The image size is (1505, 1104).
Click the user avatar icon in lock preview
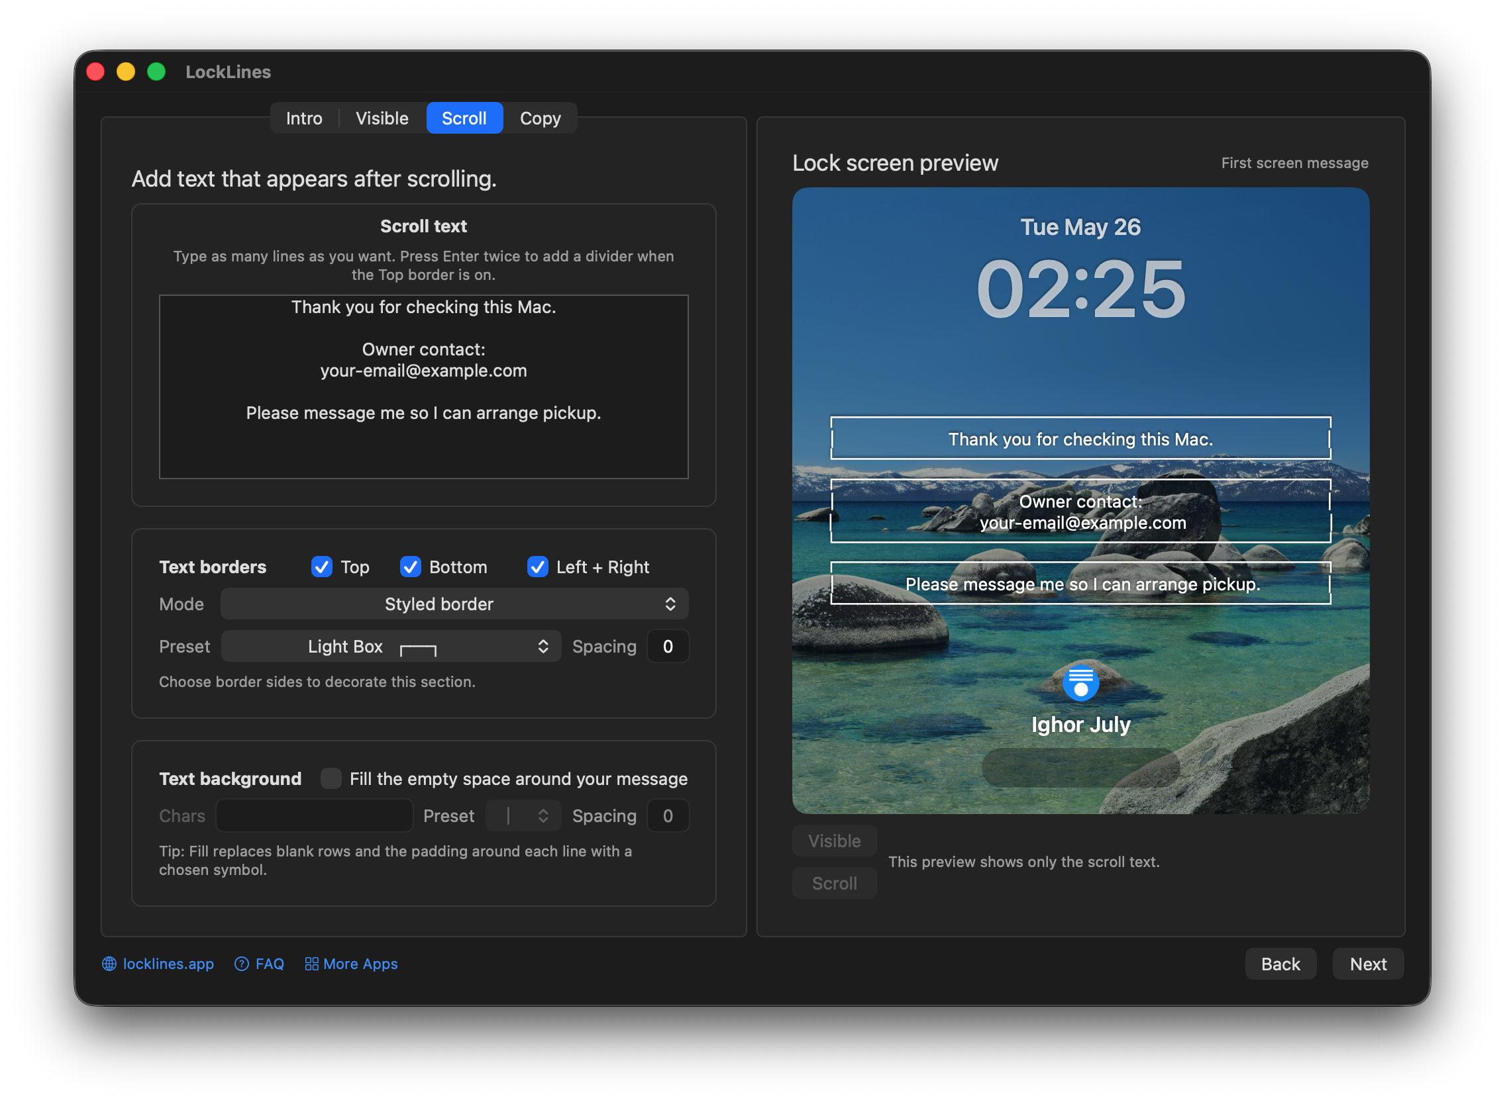coord(1080,682)
